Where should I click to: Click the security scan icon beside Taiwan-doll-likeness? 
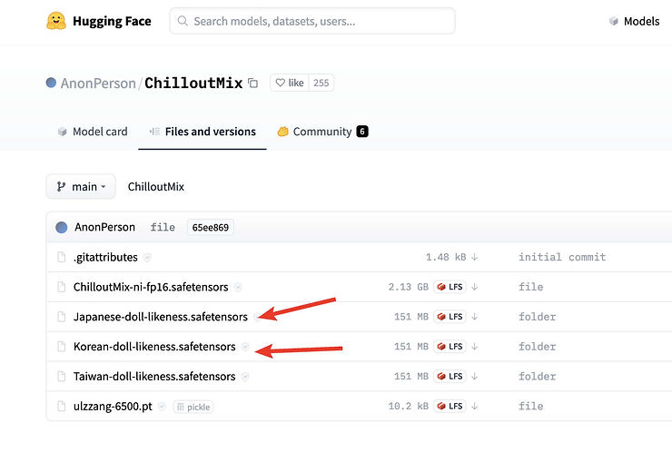(245, 377)
